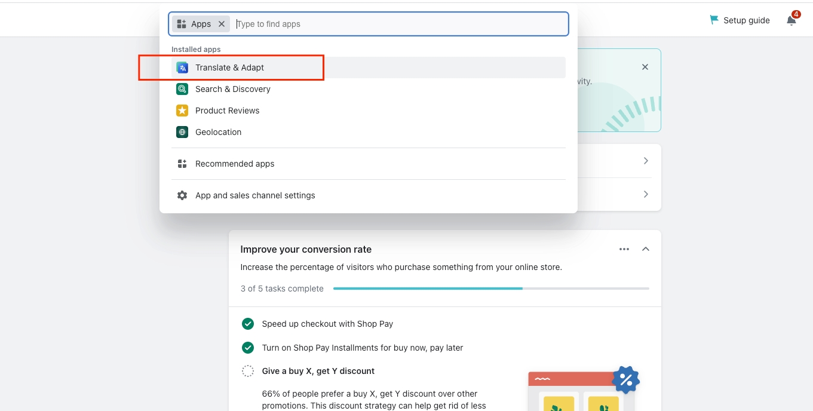Image resolution: width=813 pixels, height=411 pixels.
Task: Click the Geolocation globe icon
Action: tap(182, 132)
